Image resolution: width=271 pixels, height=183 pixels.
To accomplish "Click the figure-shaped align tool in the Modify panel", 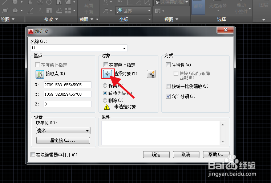I will [40, 10].
